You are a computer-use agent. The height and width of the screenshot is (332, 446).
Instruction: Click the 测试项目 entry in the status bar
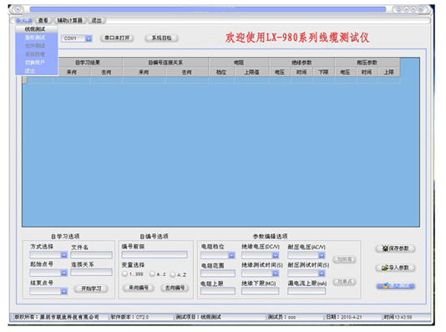click(220, 317)
